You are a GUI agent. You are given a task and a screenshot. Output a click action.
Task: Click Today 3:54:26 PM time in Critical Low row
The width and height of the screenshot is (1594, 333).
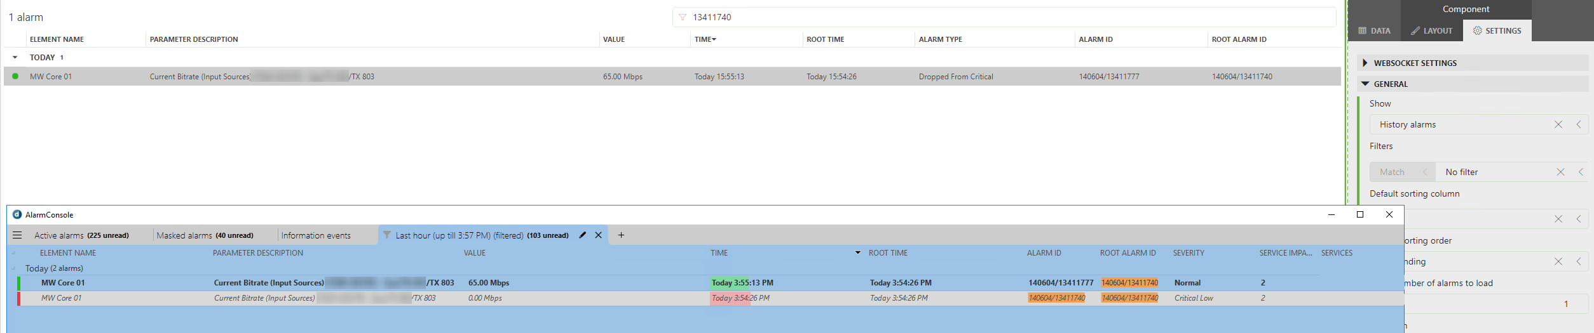point(740,298)
